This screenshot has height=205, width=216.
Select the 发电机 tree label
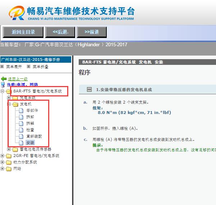tap(26, 104)
